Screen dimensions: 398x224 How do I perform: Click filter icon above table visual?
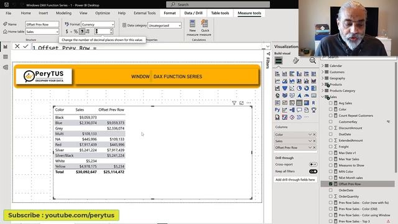[234, 103]
